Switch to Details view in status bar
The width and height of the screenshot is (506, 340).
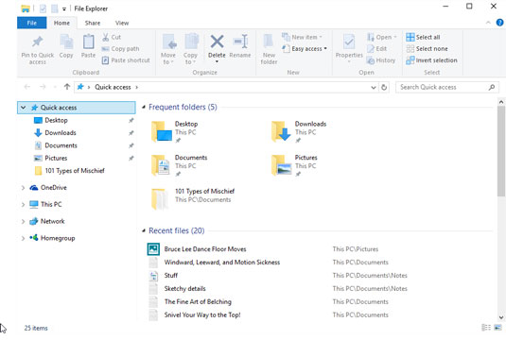(486, 328)
